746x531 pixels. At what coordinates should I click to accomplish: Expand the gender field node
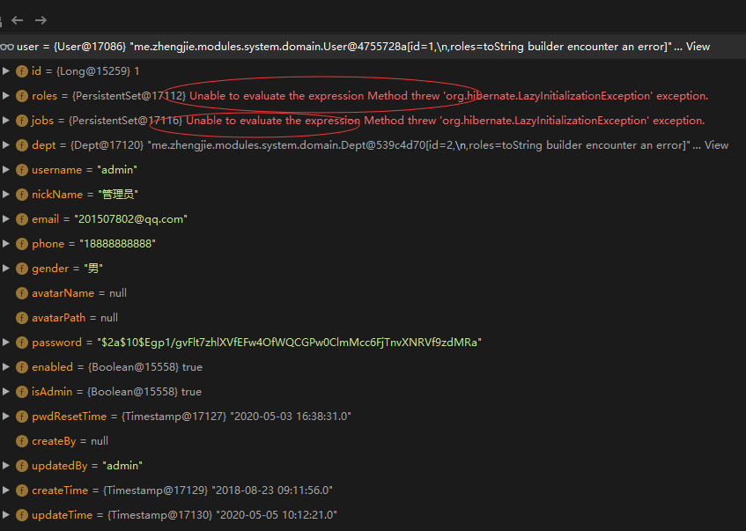tap(5, 269)
